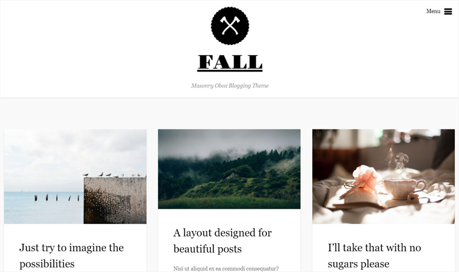
Task: Click the "Menu" text label
Action: 434,11
